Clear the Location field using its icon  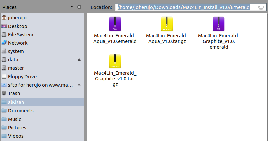[x=261, y=7]
